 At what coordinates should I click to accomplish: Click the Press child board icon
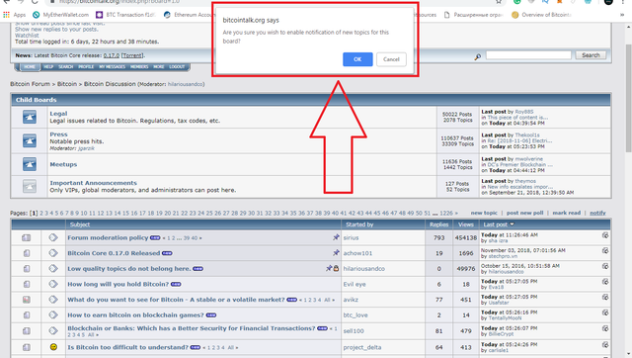(30, 140)
